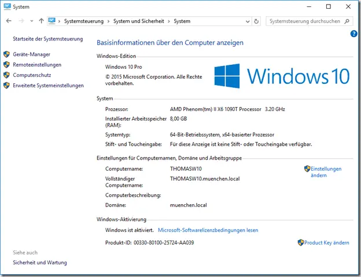Open Computerschutz link
Screen dimensions: 361x277
[32, 75]
